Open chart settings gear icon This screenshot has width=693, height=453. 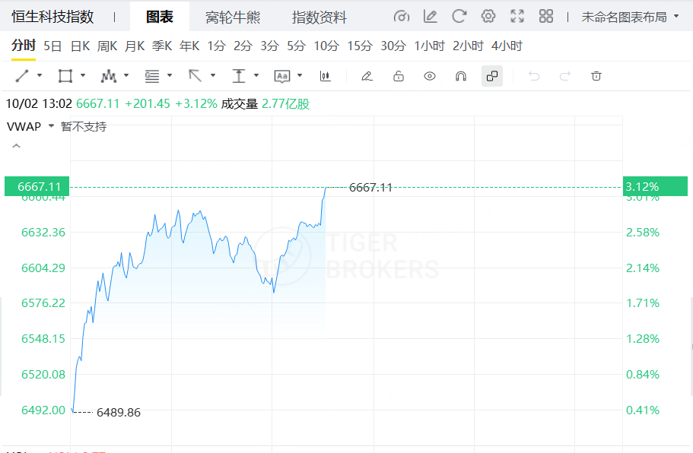(x=488, y=17)
